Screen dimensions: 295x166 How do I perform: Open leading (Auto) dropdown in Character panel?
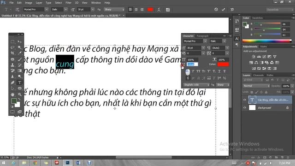(227, 48)
